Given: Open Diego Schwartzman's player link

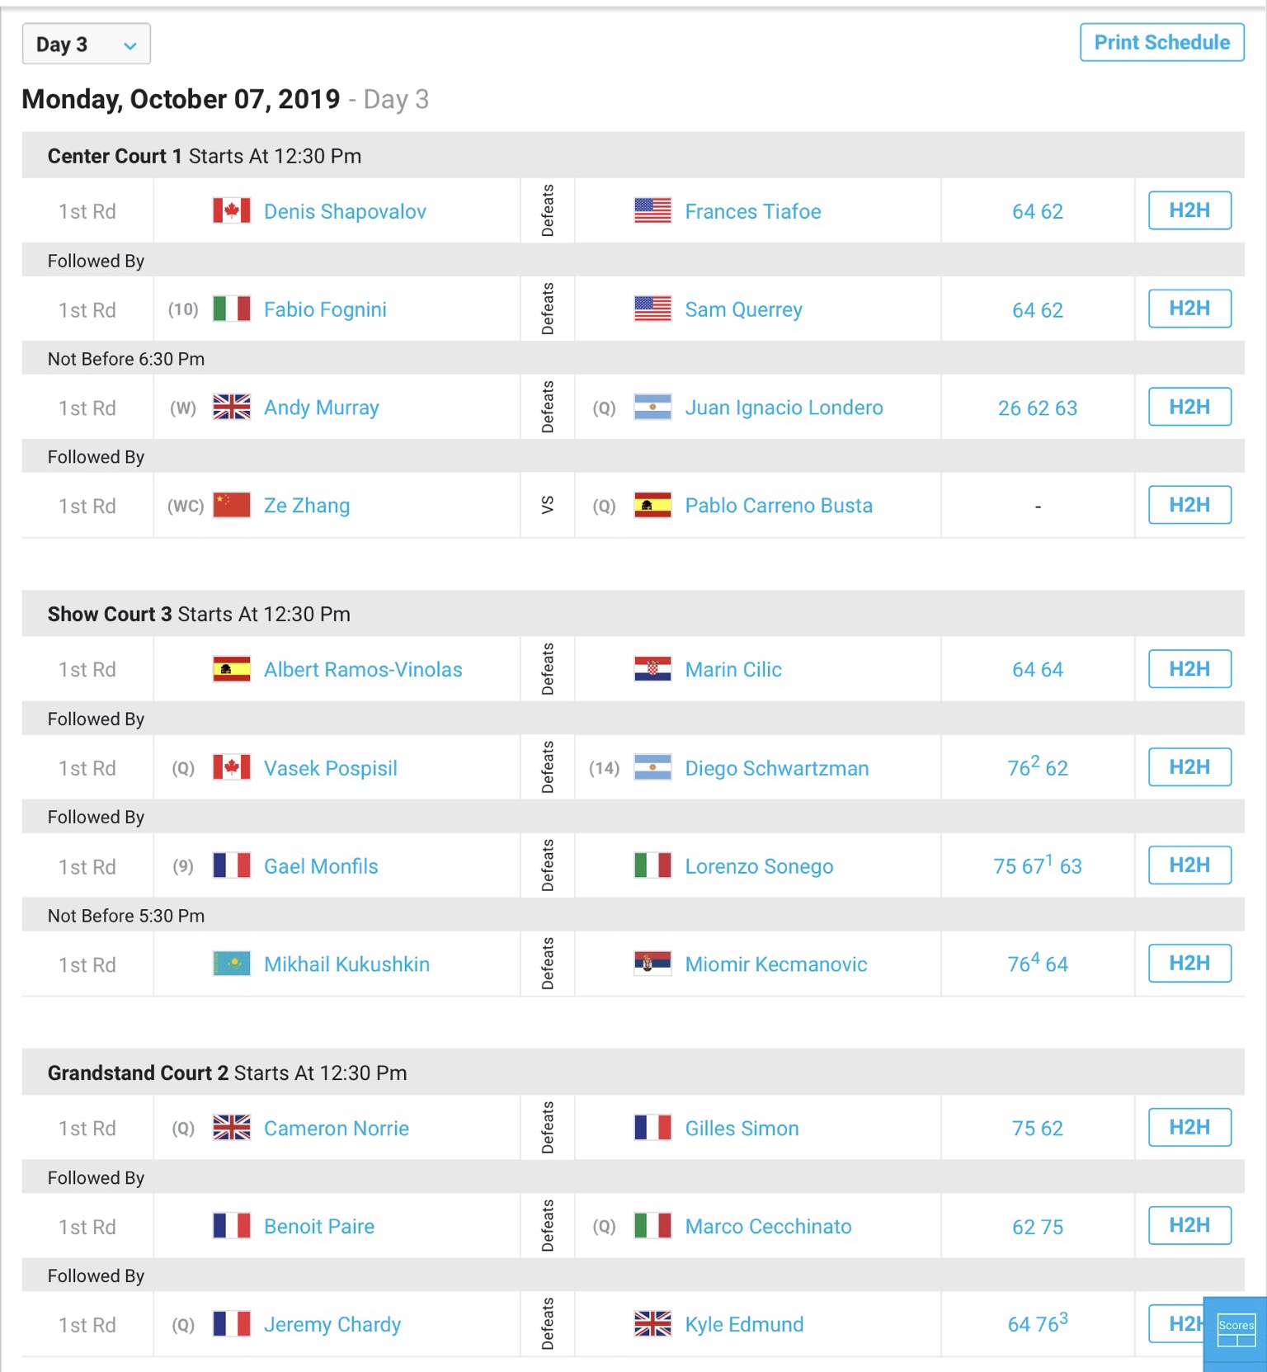Looking at the screenshot, I should pyautogui.click(x=777, y=768).
